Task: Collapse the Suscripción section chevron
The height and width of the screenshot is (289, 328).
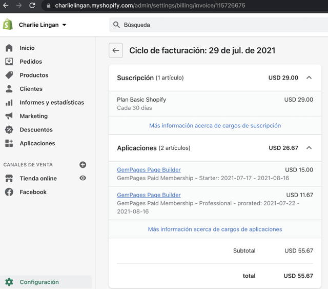Action: click(309, 78)
